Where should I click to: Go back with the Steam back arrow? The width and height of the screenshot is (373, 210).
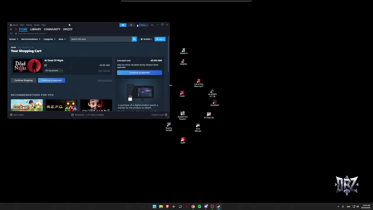click(11, 29)
